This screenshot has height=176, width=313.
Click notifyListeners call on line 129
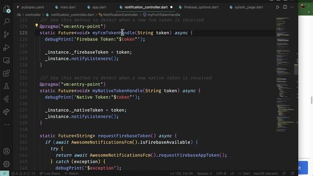pyautogui.click(x=91, y=59)
